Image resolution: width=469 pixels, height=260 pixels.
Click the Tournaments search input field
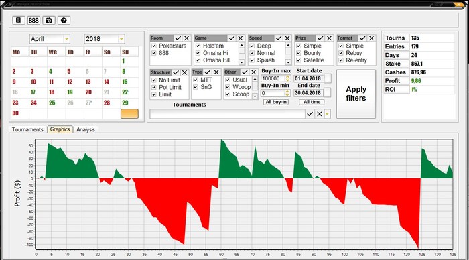point(227,114)
